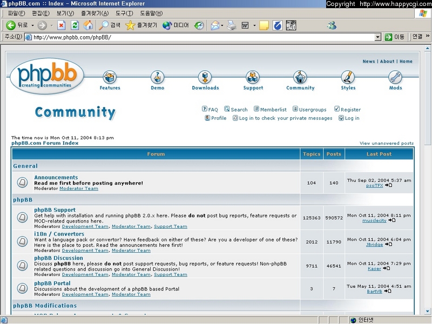The image size is (432, 324).
Task: Open the Announcements forum link
Action: (56, 178)
